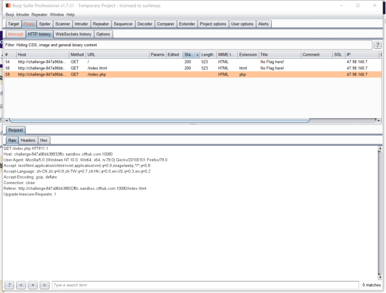Click the Referer header line in request

pyautogui.click(x=75, y=188)
